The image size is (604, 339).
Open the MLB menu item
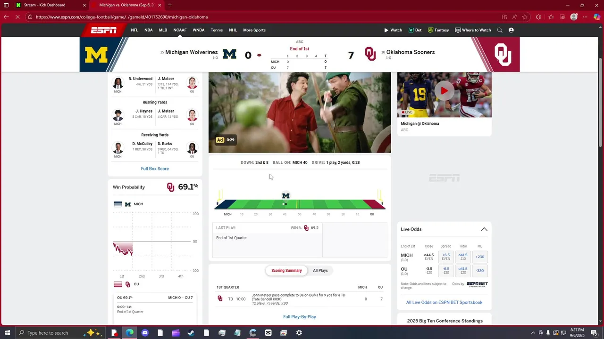[x=163, y=30]
